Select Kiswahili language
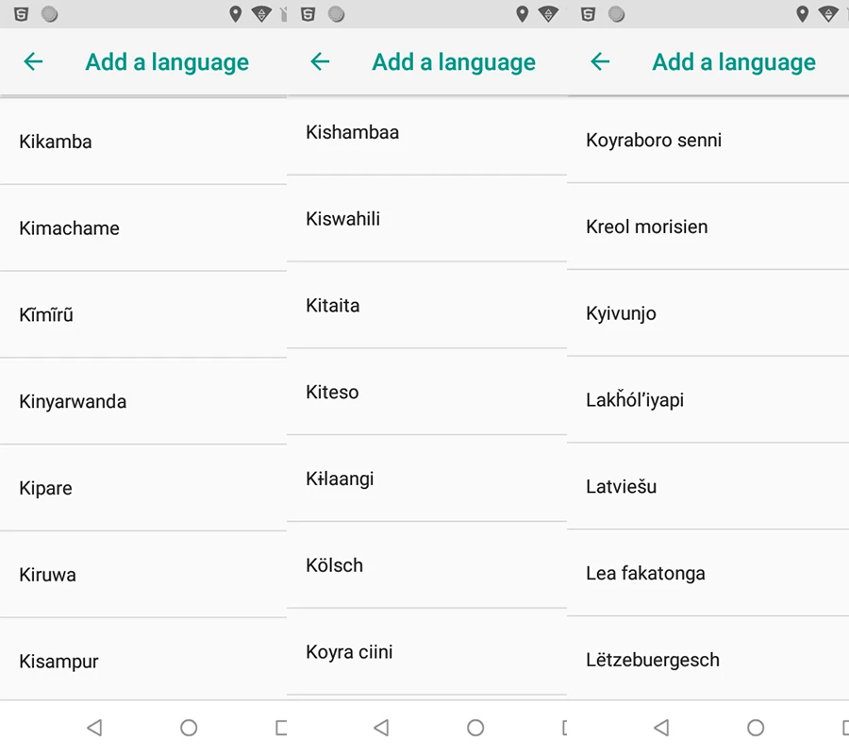 426,219
